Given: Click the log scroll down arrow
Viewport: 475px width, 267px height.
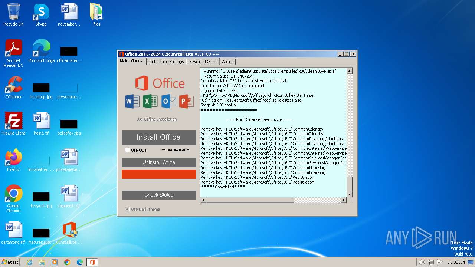Looking at the screenshot, I should tap(349, 194).
